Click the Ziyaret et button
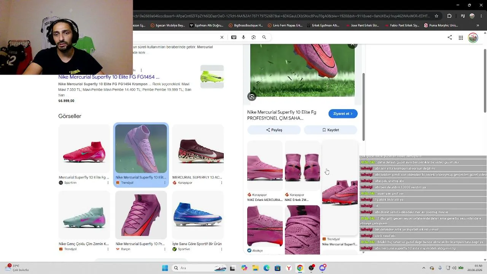The image size is (487, 274). click(x=343, y=114)
